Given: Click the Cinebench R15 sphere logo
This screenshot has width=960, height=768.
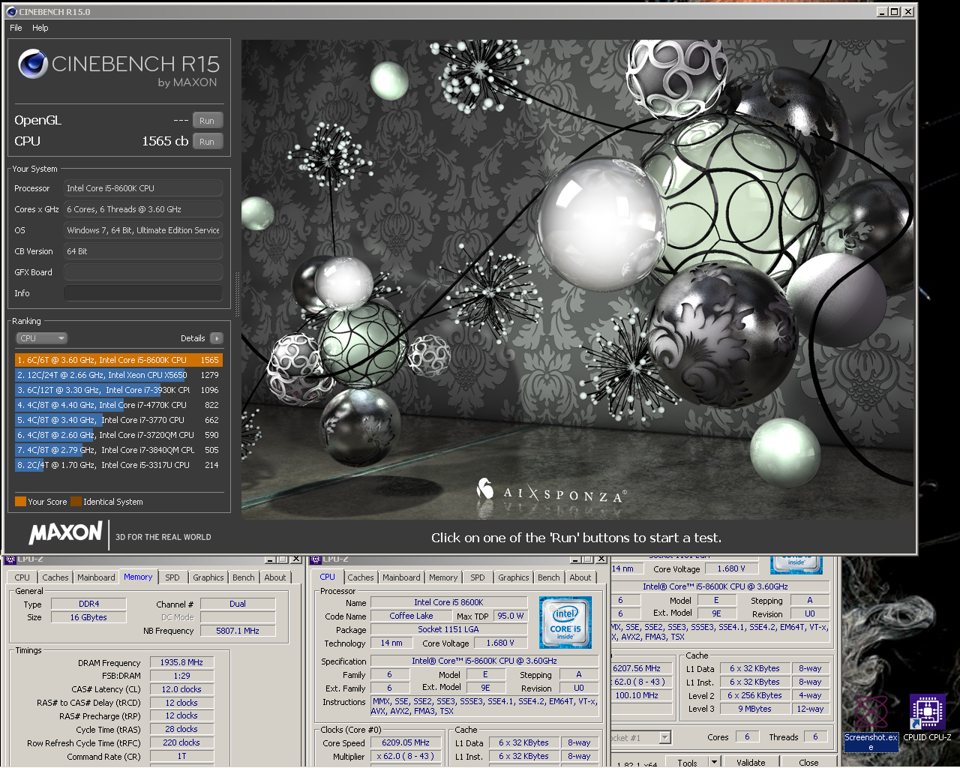Looking at the screenshot, I should point(33,64).
